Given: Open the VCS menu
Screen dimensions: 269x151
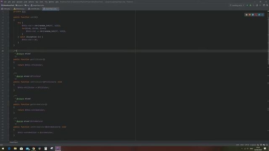Looking at the screenshot, I should (46, 2).
